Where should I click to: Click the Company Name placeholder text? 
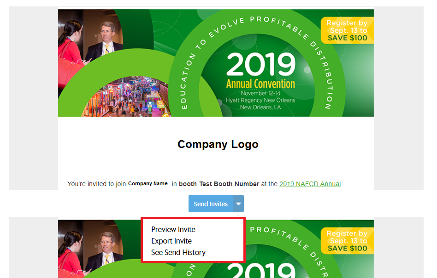click(x=148, y=184)
